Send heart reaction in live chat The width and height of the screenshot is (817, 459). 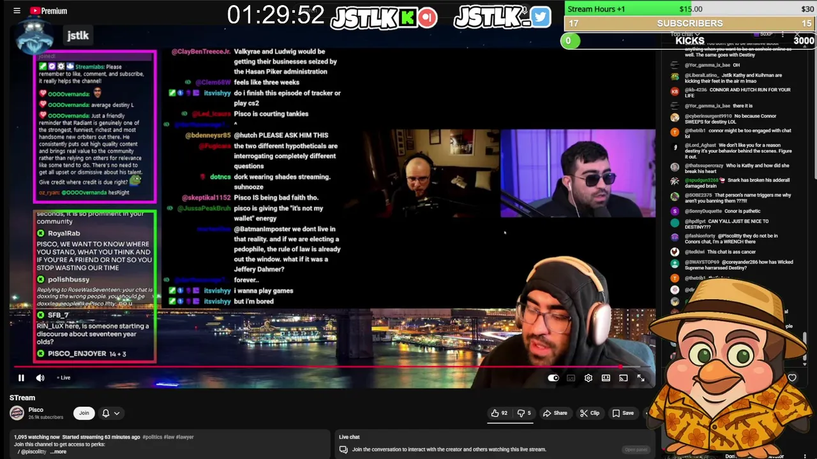click(792, 378)
